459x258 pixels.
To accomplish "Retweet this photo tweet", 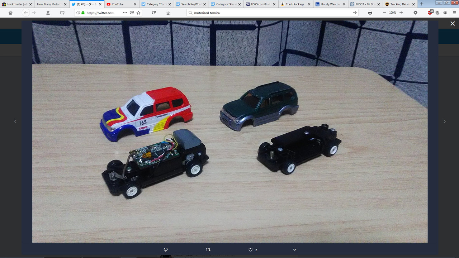I will click(208, 249).
